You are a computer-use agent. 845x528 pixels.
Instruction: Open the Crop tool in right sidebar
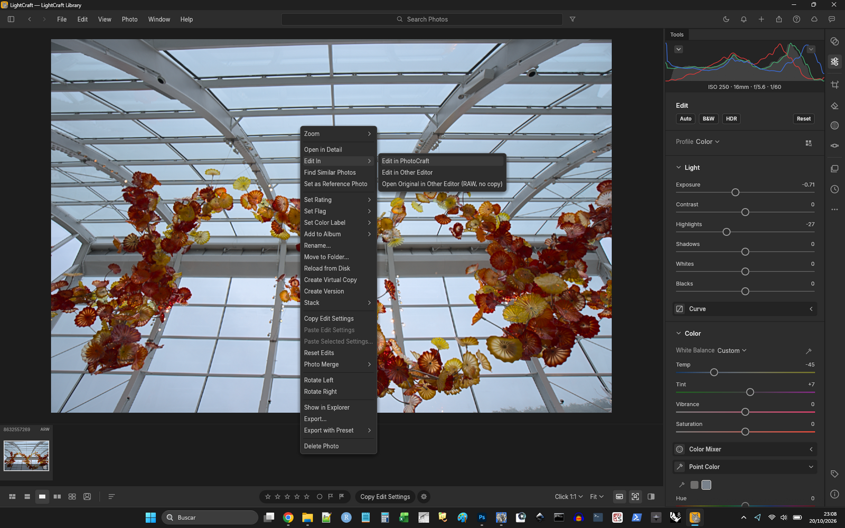pyautogui.click(x=834, y=84)
